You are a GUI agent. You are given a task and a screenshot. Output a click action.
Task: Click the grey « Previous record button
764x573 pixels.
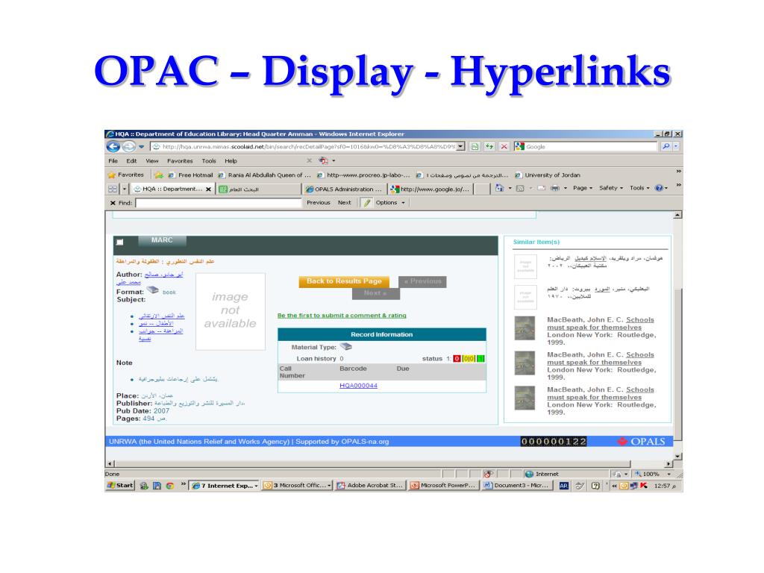point(422,281)
